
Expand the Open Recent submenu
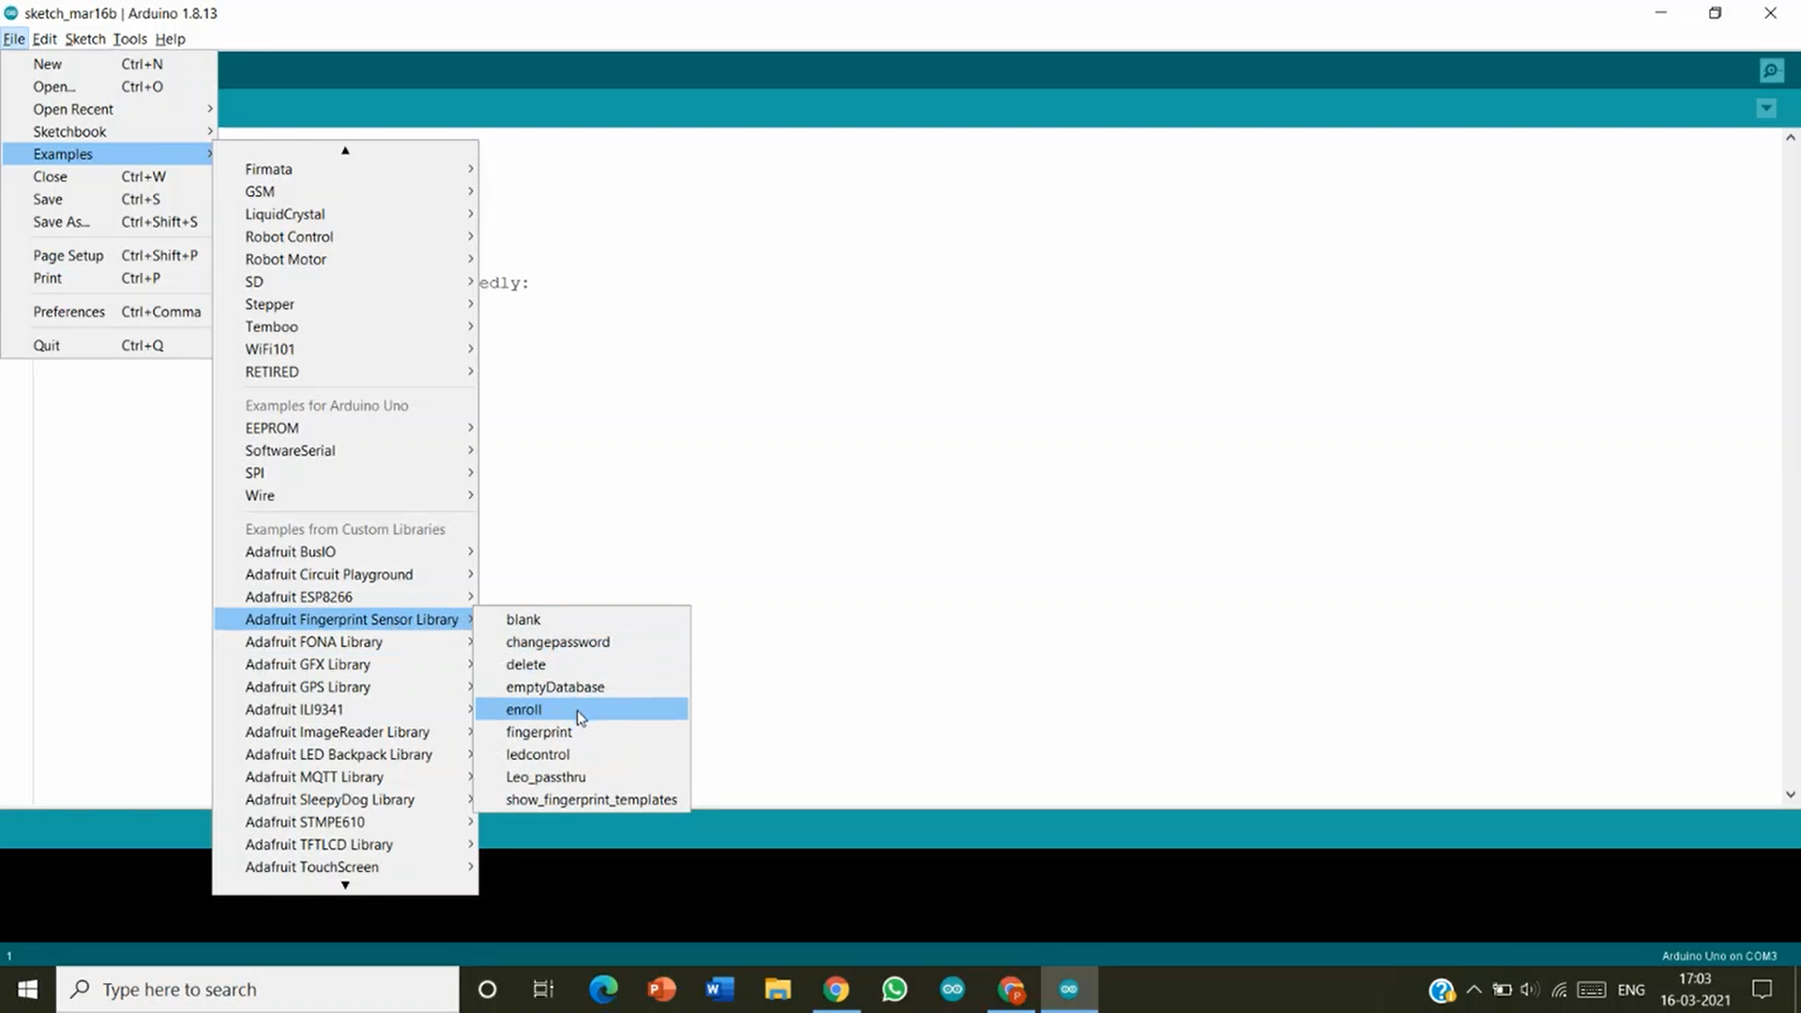coord(73,109)
